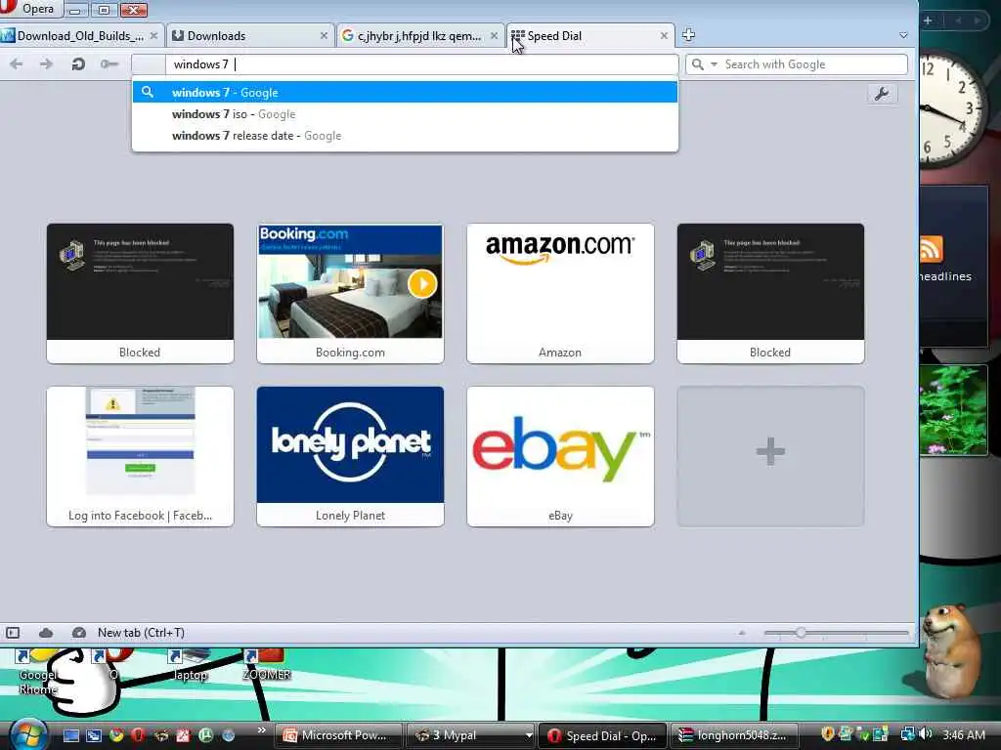Go forward with the forward arrow
Image resolution: width=1001 pixels, height=750 pixels.
click(46, 63)
